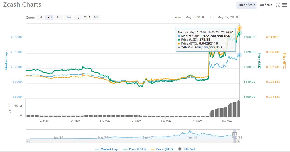Select the 1y zoom range
This screenshot has height=152, width=290.
click(78, 17)
